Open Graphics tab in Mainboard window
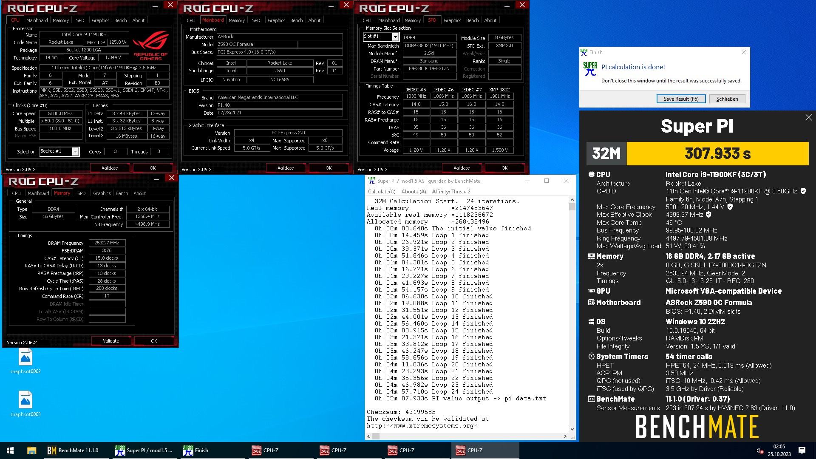816x459 pixels. tap(276, 20)
